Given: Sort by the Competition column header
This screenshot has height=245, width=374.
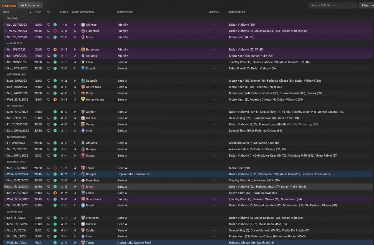Looking at the screenshot, I should pyautogui.click(x=125, y=12).
